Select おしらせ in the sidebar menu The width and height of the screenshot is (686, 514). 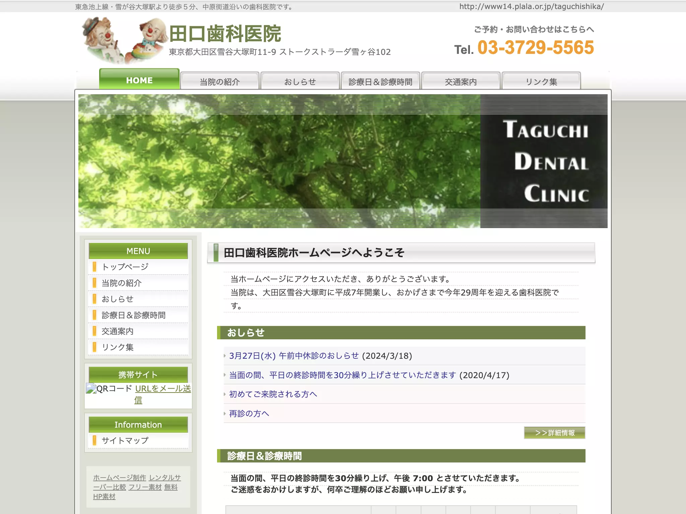(x=138, y=299)
